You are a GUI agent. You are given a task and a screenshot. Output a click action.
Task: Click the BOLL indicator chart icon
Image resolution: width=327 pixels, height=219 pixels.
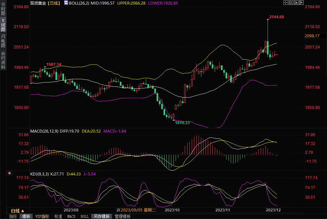coord(66,3)
